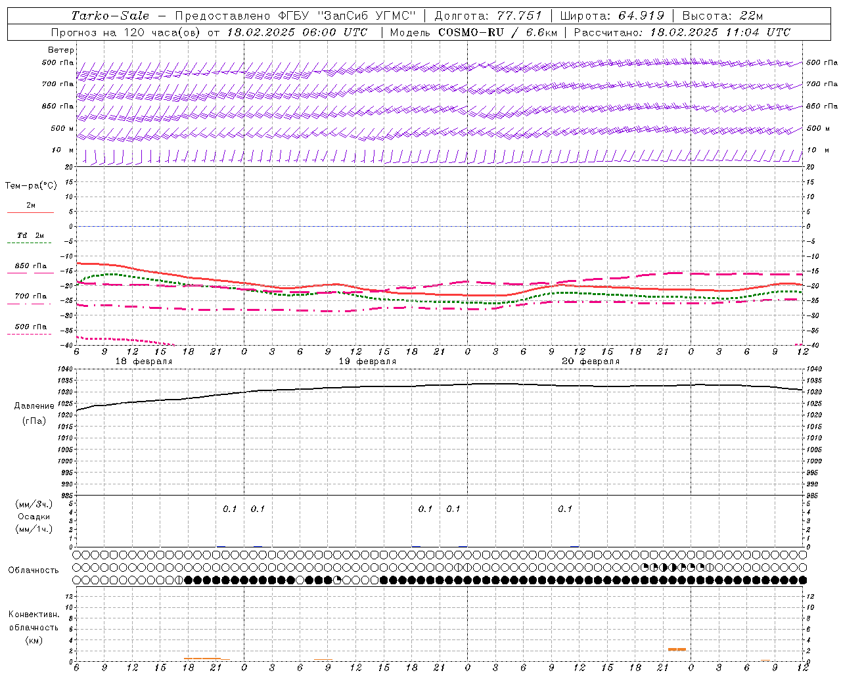Click the Рассчитано: 18.02.2025 11:04 UTC timestamp

pyautogui.click(x=682, y=32)
